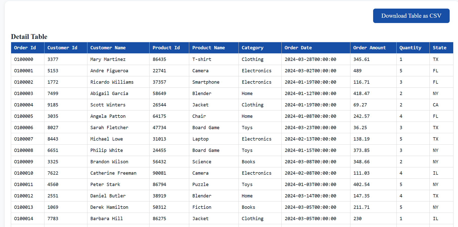
Task: Click the Scott Winters row name
Action: click(x=108, y=105)
